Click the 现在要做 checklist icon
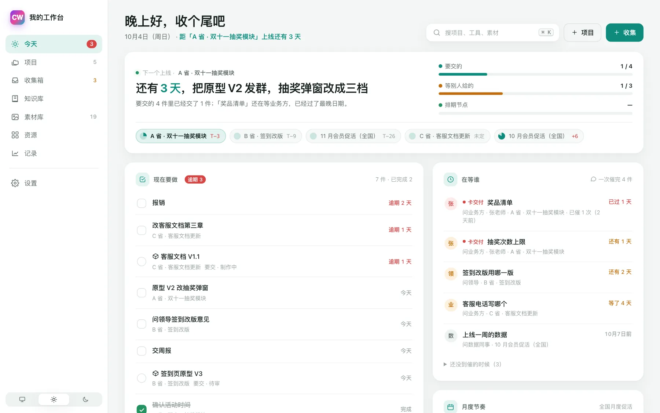This screenshot has width=660, height=413. tap(143, 180)
